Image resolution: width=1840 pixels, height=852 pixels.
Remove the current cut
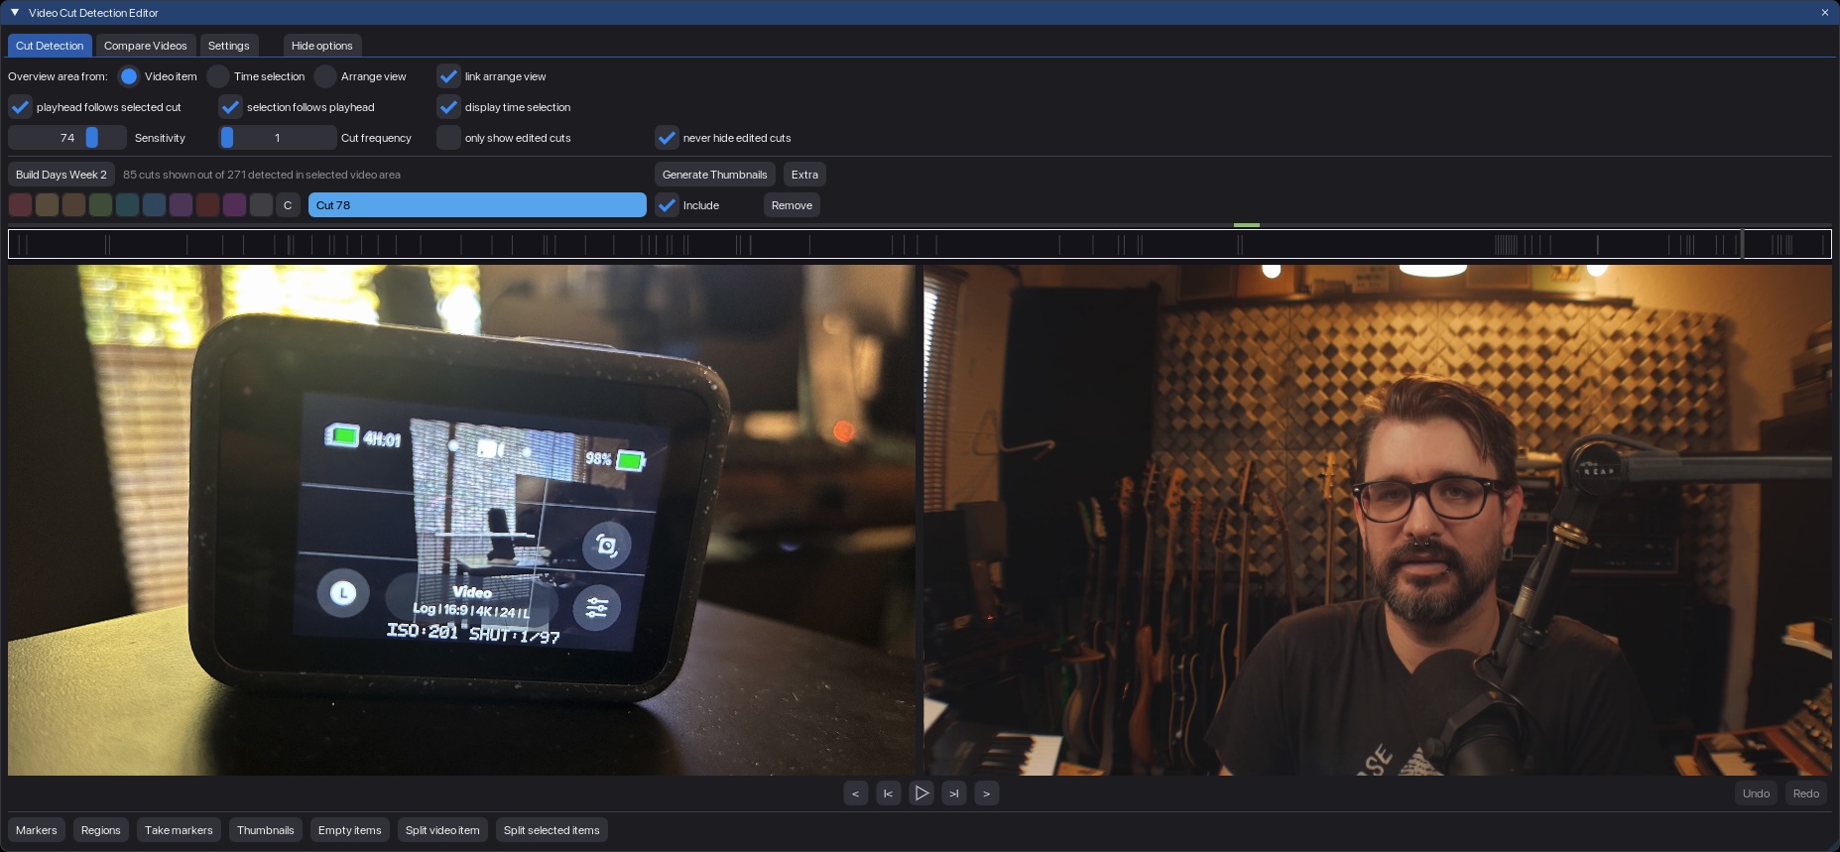(x=792, y=205)
